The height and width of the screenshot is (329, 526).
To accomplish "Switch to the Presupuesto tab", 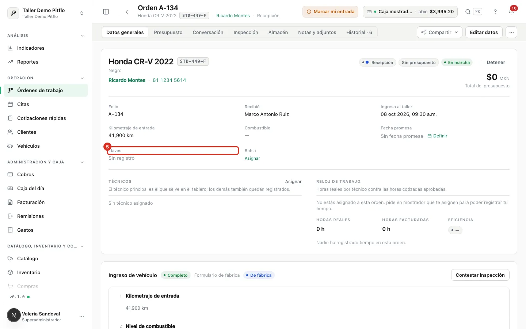I will click(x=168, y=32).
